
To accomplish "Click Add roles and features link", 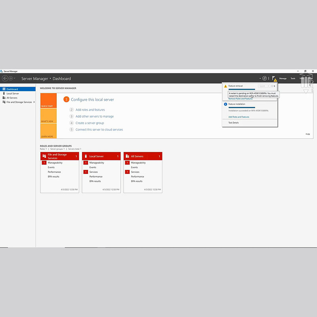I will pyautogui.click(x=90, y=110).
